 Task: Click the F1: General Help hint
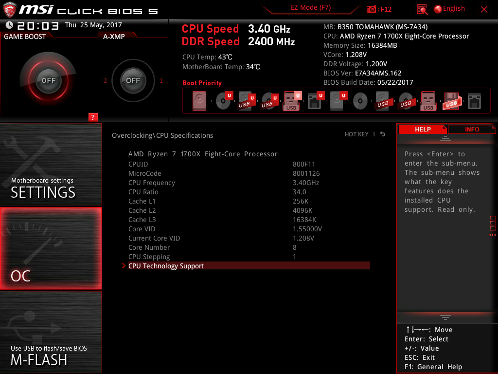[x=433, y=367]
